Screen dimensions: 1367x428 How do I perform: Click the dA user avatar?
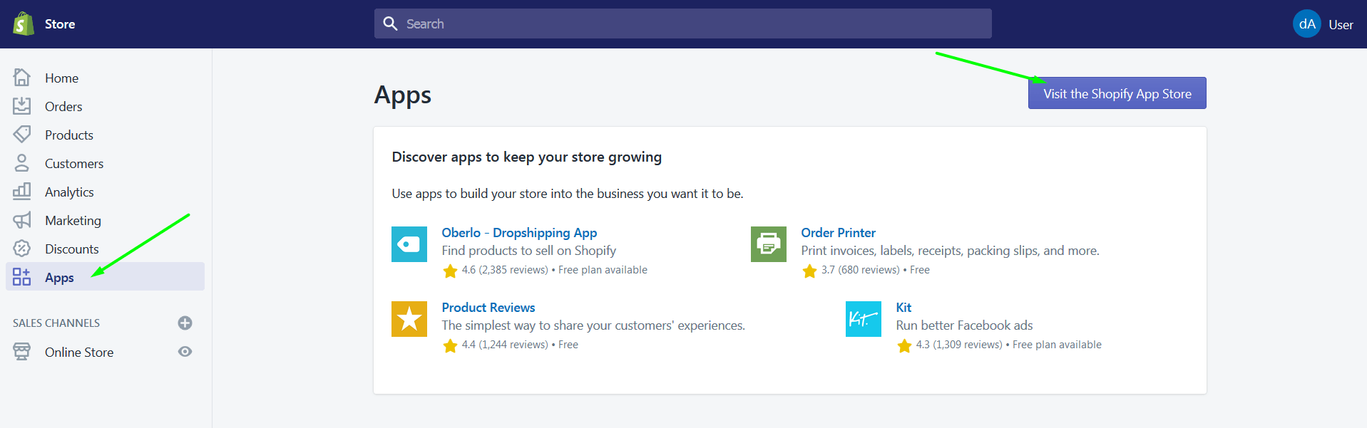1306,24
